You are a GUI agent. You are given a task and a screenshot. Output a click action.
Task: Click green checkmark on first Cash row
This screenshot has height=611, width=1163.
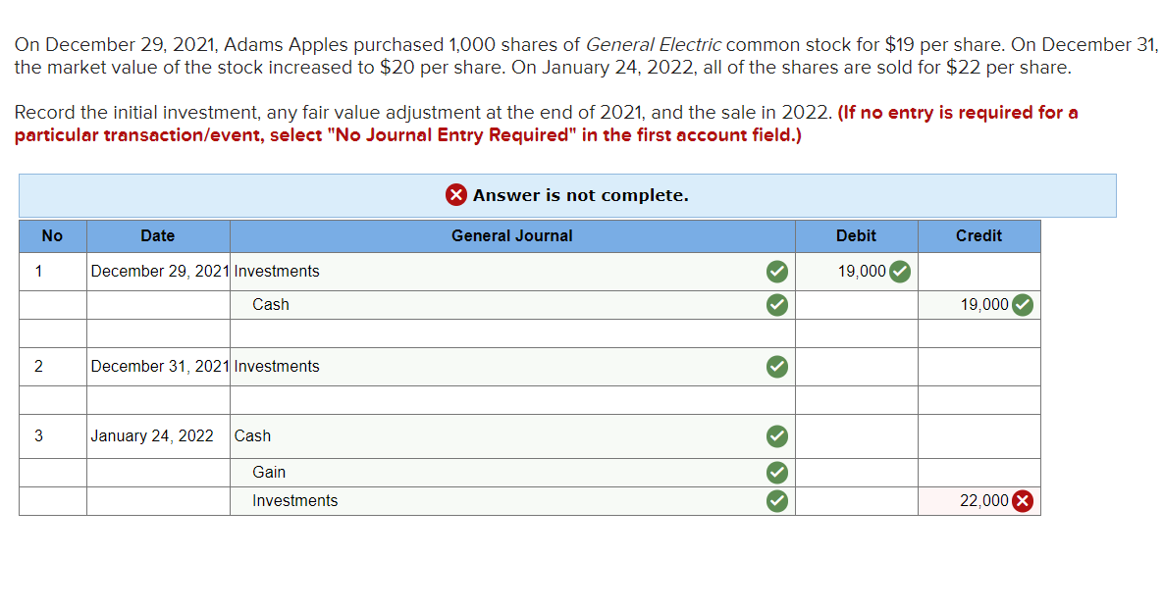tap(776, 305)
